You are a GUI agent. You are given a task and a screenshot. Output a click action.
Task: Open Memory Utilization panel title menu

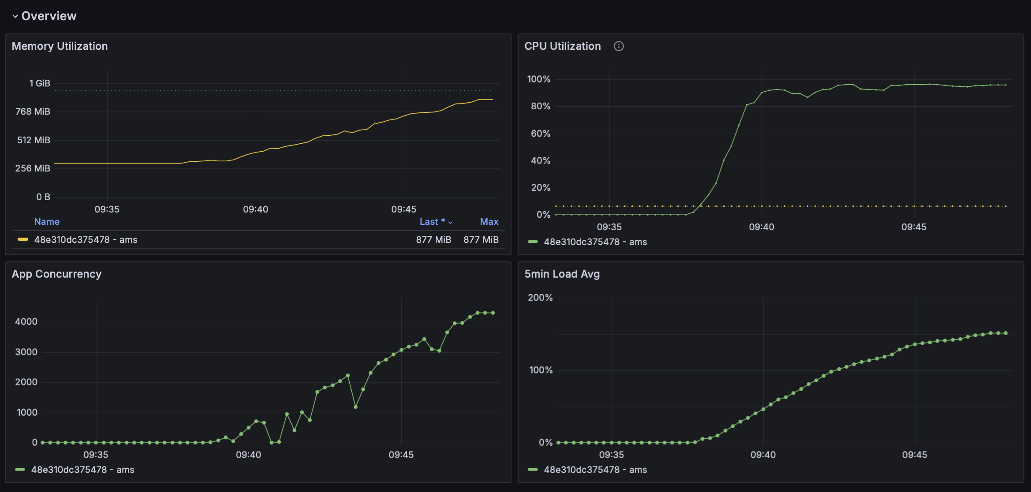(60, 46)
